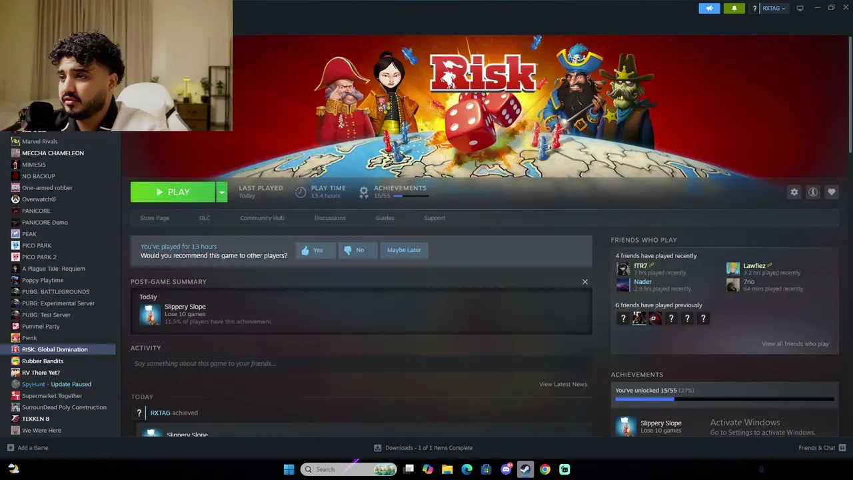The image size is (853, 480).
Task: Open the Guides tab
Action: tap(385, 218)
